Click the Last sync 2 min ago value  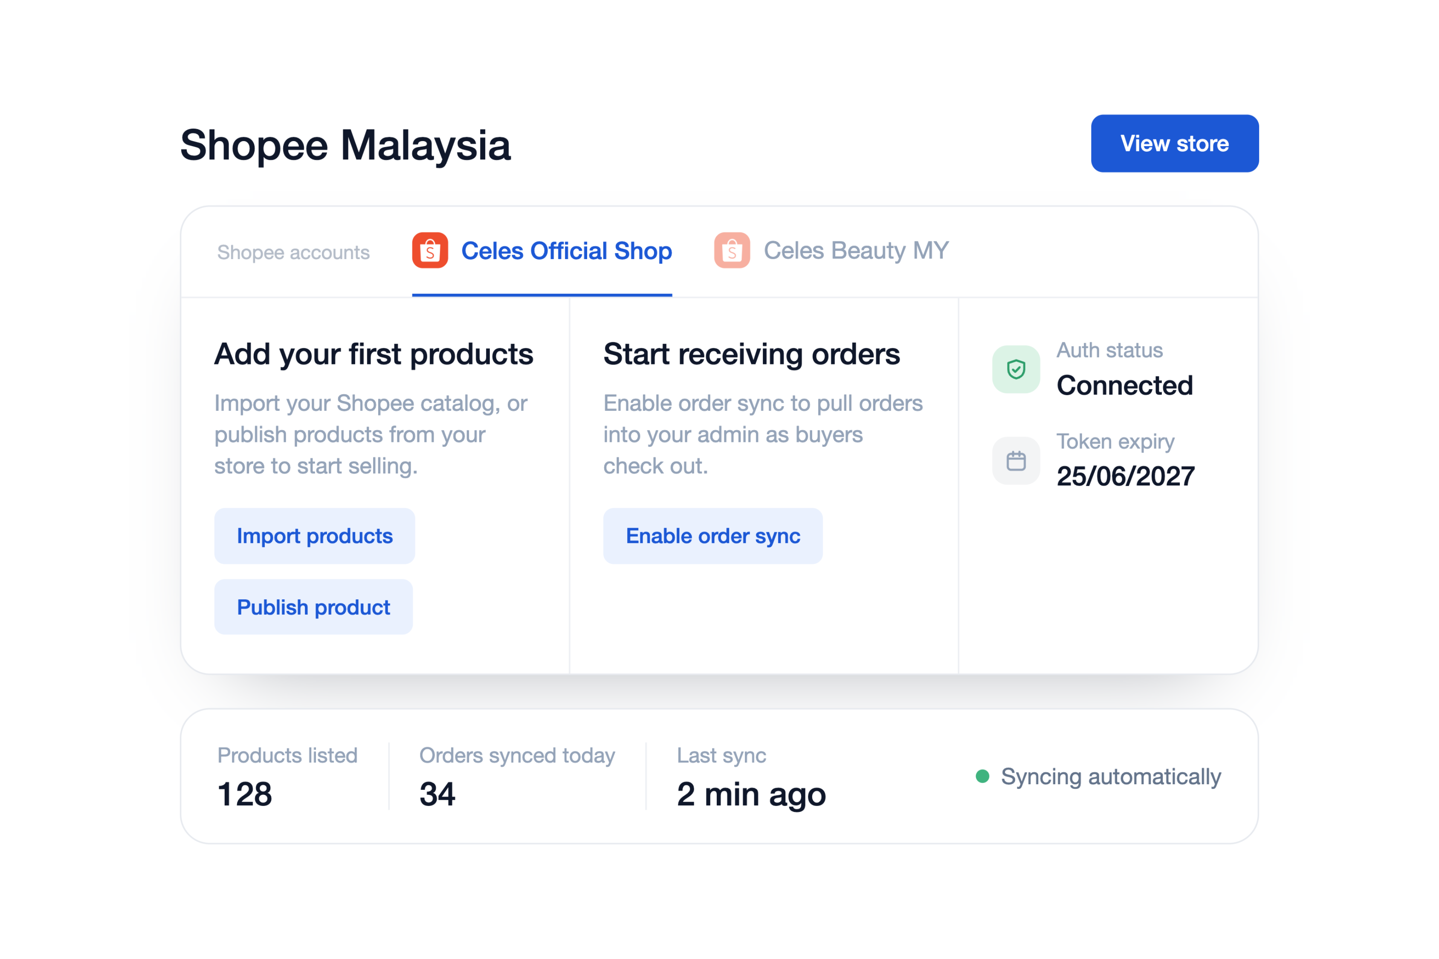[751, 794]
